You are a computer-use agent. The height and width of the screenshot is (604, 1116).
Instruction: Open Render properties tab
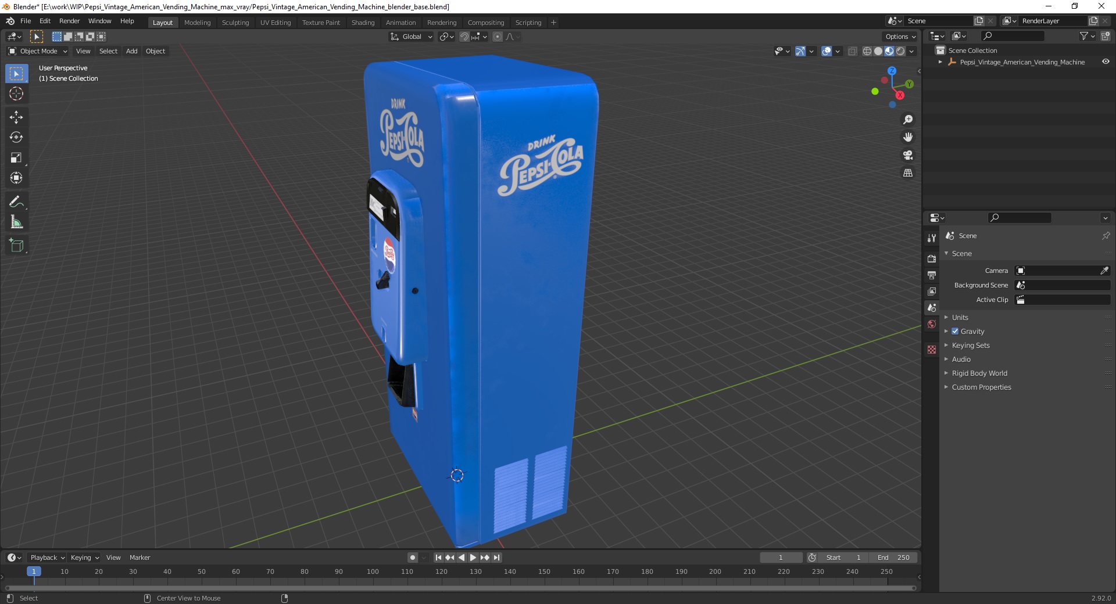932,258
